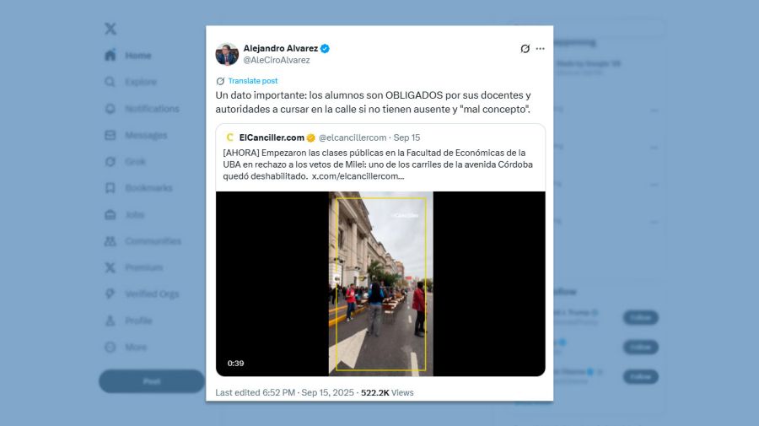Click the @AleCiroAlvarez handle
759x426 pixels.
coord(277,60)
